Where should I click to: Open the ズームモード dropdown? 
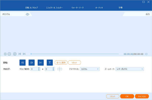pyautogui.click(x=130, y=69)
